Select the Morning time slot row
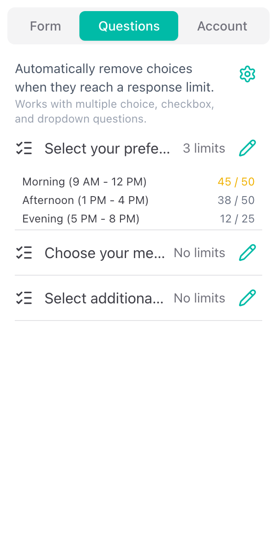 [x=84, y=181]
